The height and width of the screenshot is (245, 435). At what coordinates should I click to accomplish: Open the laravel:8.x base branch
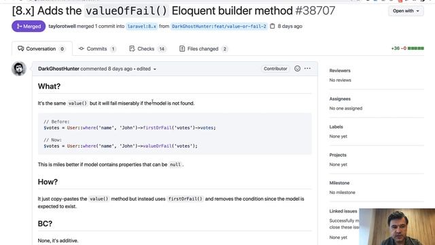(x=142, y=26)
